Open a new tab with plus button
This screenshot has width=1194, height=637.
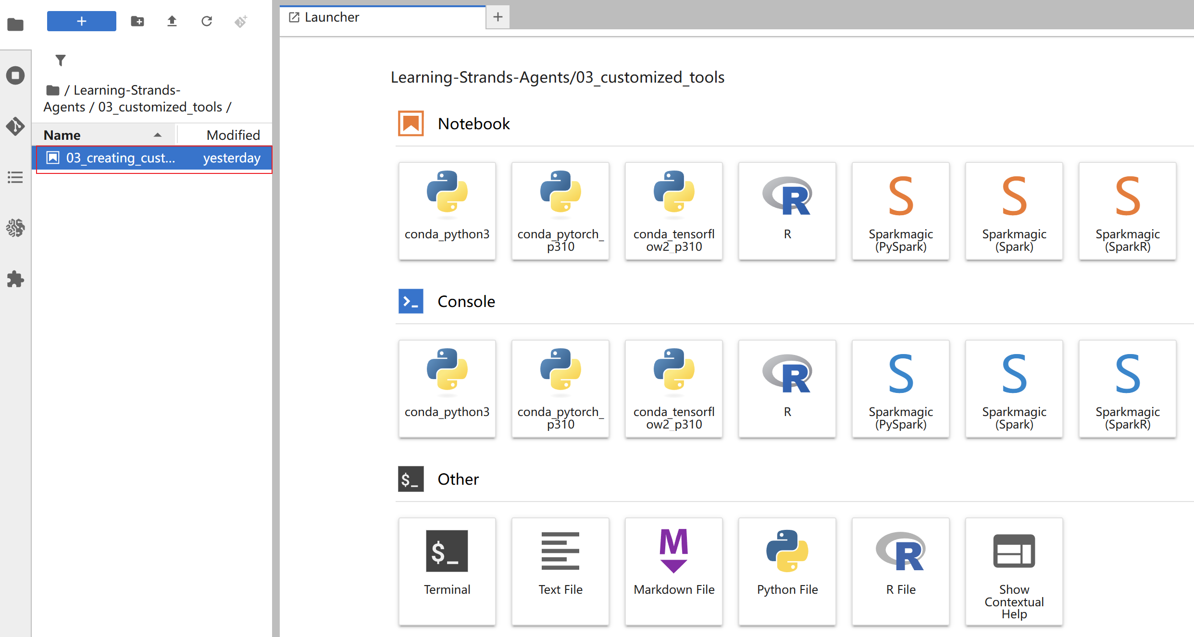498,17
